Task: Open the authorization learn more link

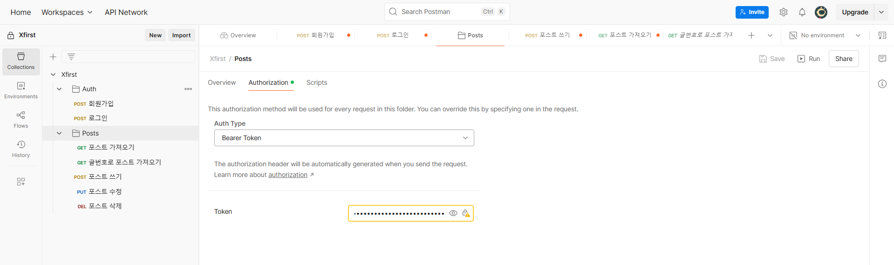Action: tap(288, 175)
